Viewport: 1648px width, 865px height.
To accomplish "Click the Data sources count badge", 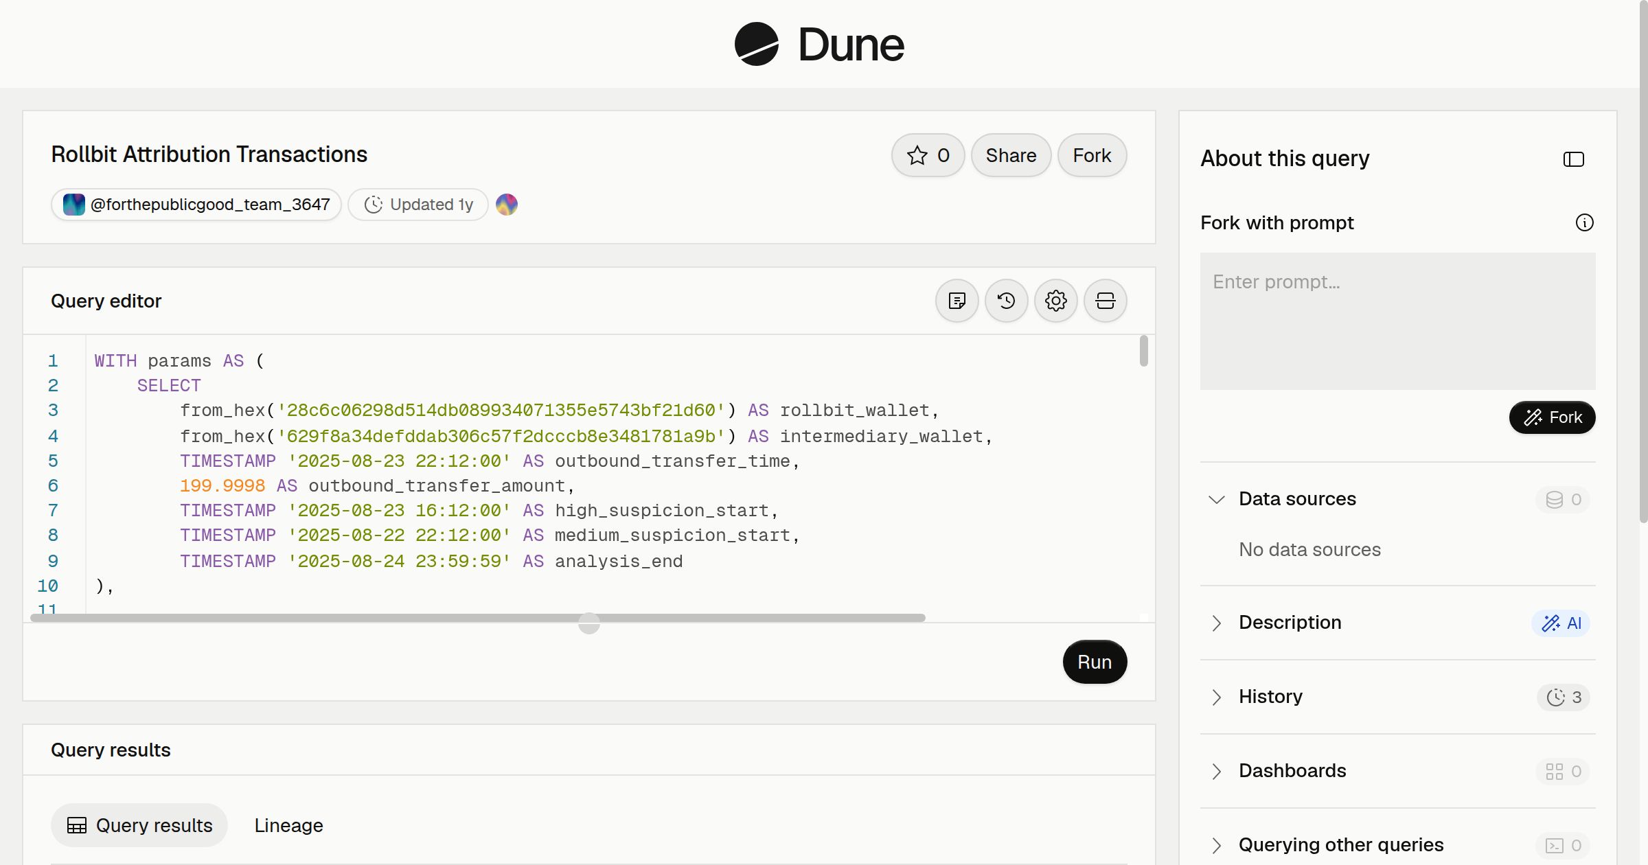I will coord(1563,499).
